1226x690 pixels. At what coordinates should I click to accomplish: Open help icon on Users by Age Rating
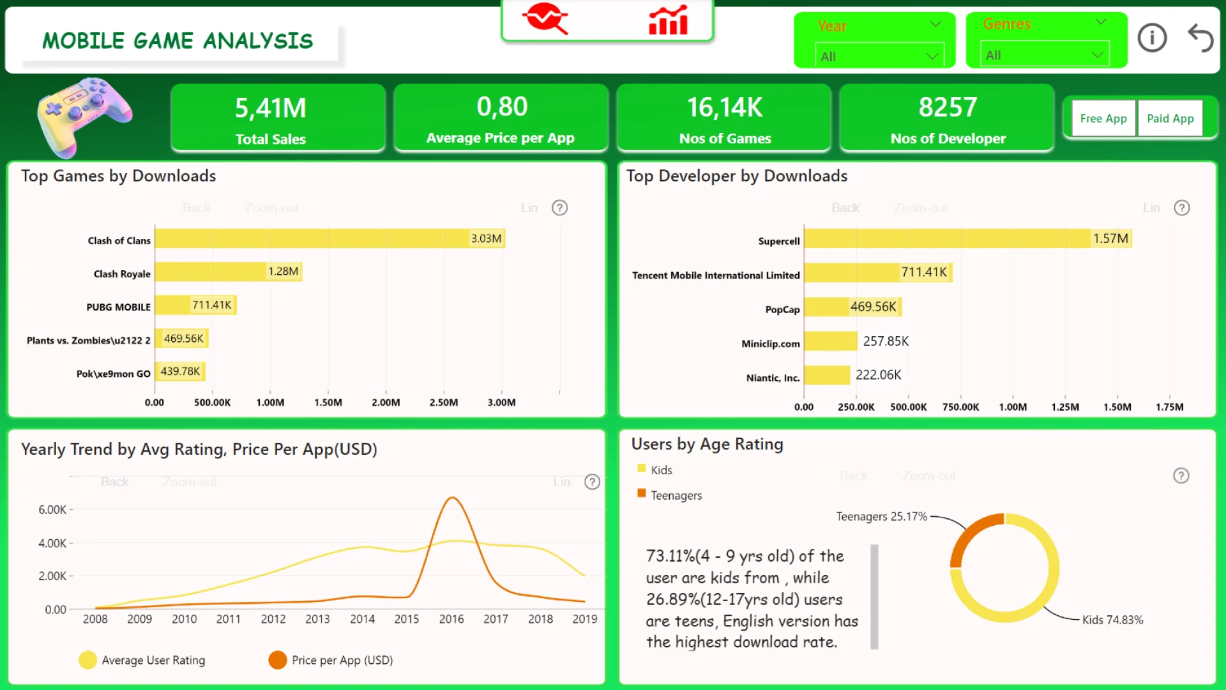pyautogui.click(x=1181, y=475)
